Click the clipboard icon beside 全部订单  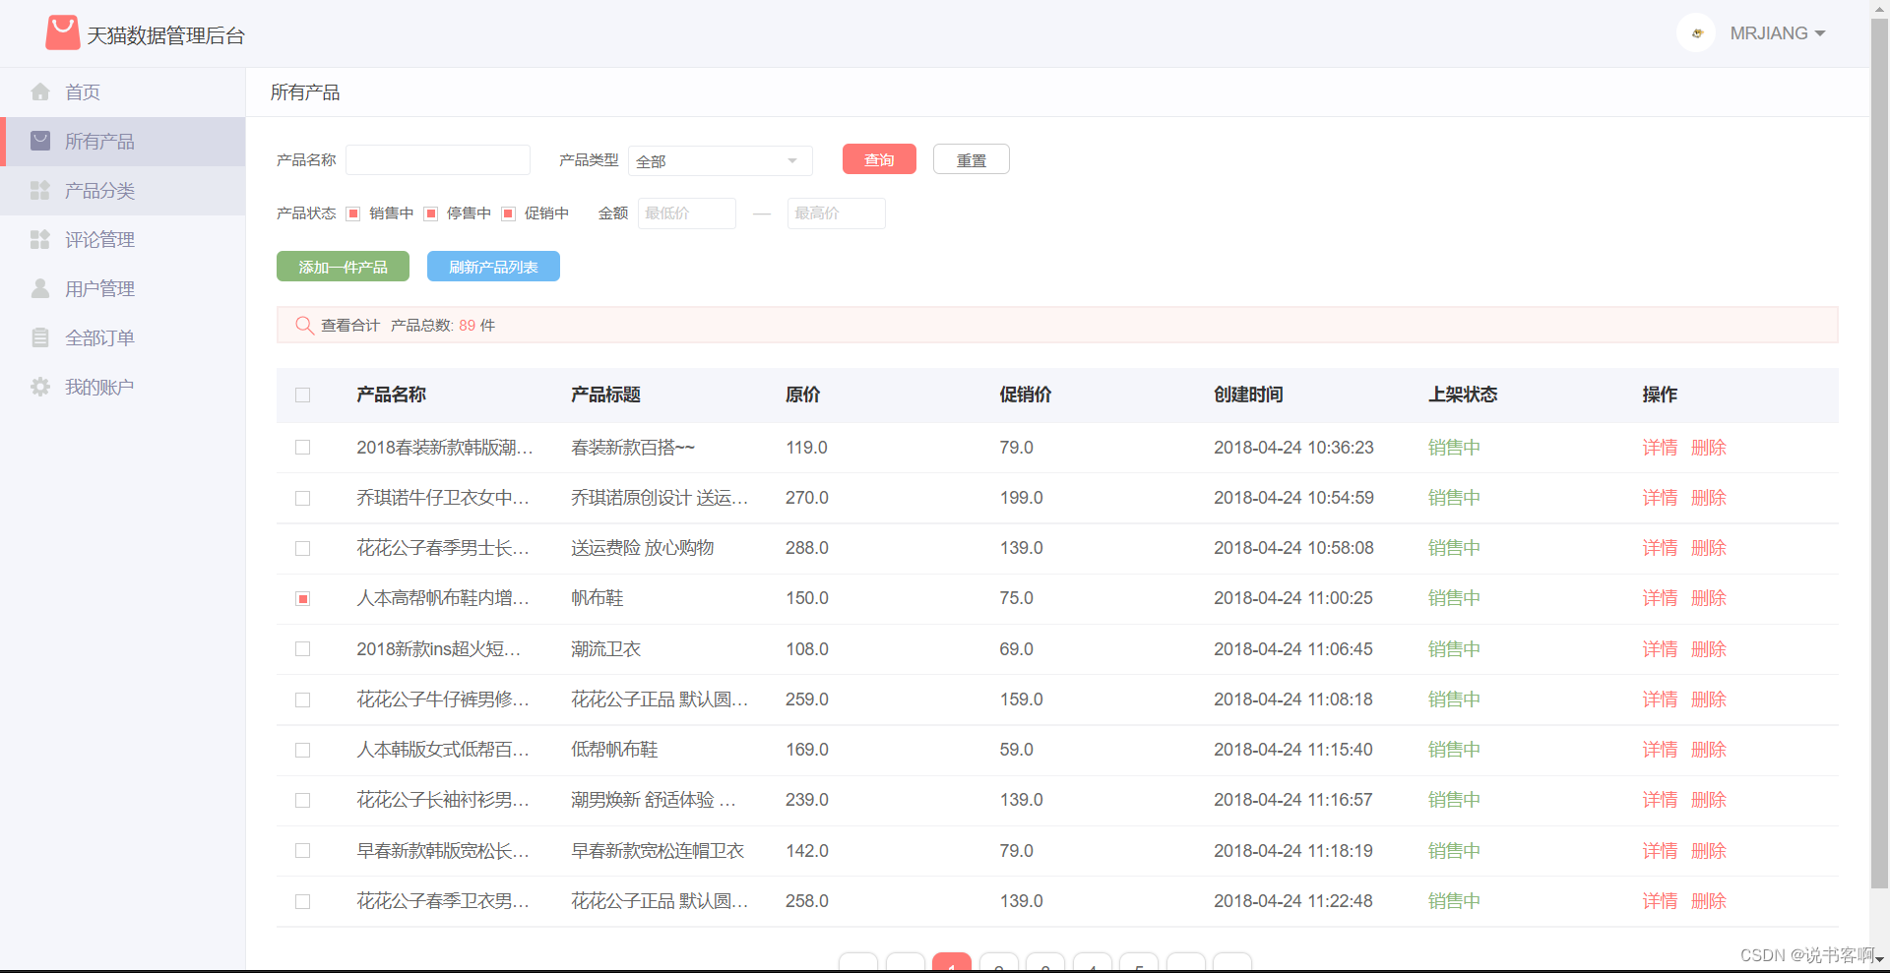pyautogui.click(x=40, y=337)
